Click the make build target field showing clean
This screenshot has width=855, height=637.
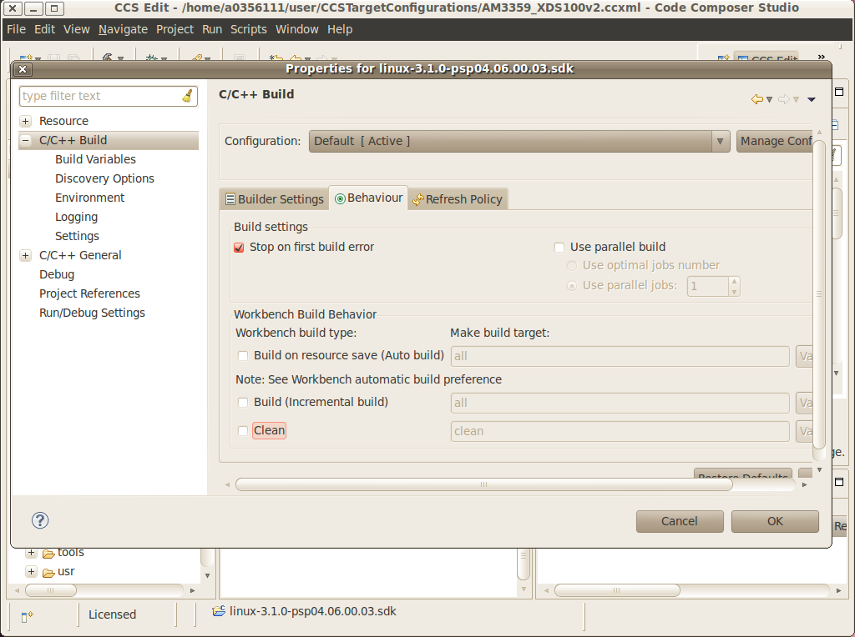[x=619, y=430]
